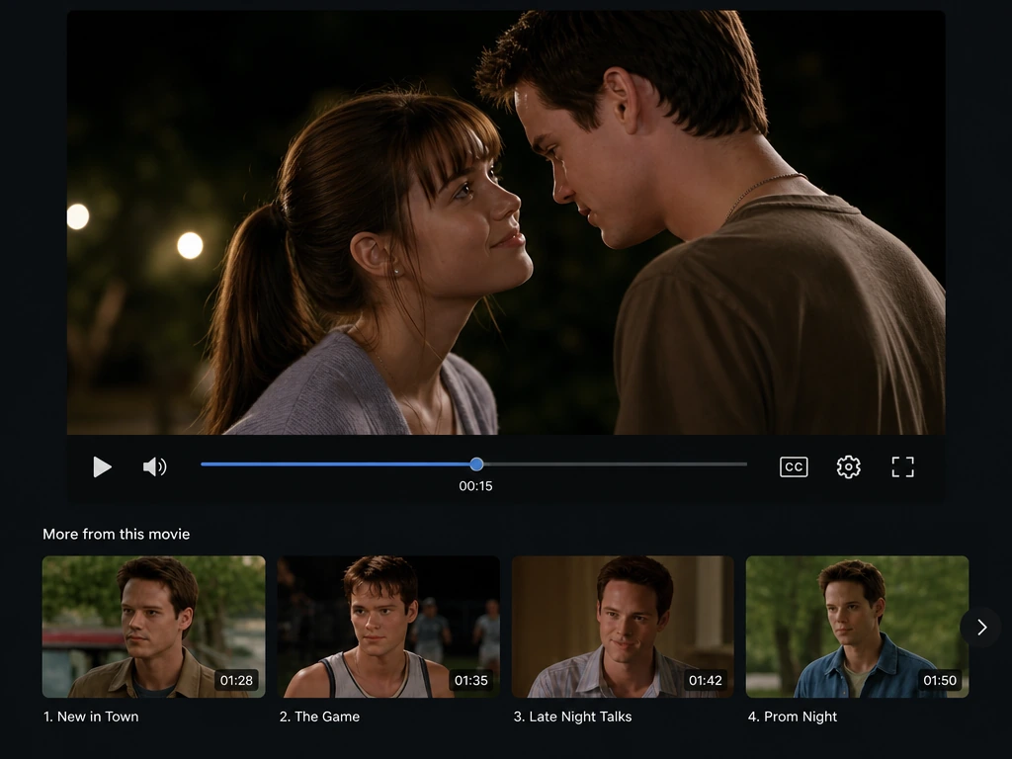This screenshot has height=759, width=1012.
Task: Toggle closed captions with CC icon
Action: [x=794, y=466]
